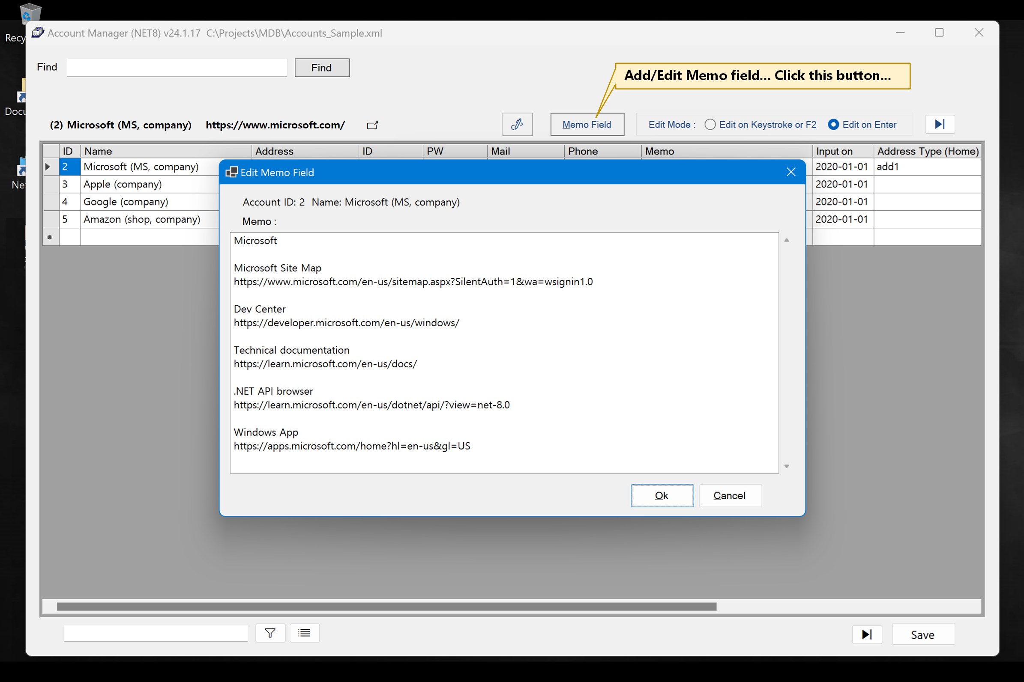Click the ID column header left of Name

(70, 151)
